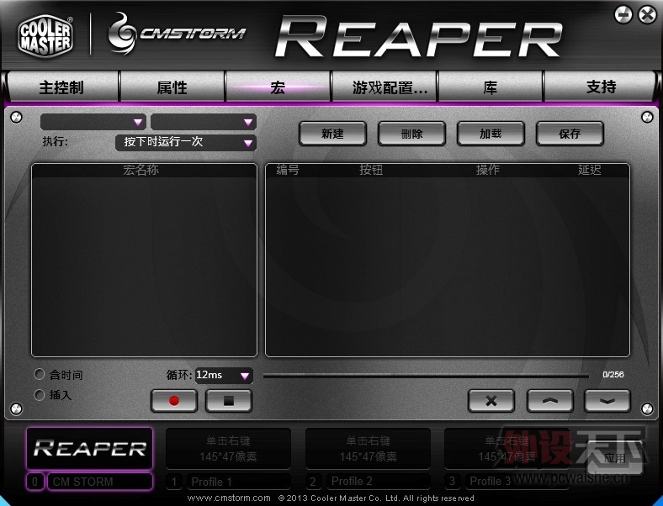Click the CM Storm swirl logo

click(122, 34)
